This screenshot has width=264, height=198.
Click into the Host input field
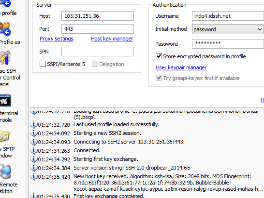coord(98,16)
